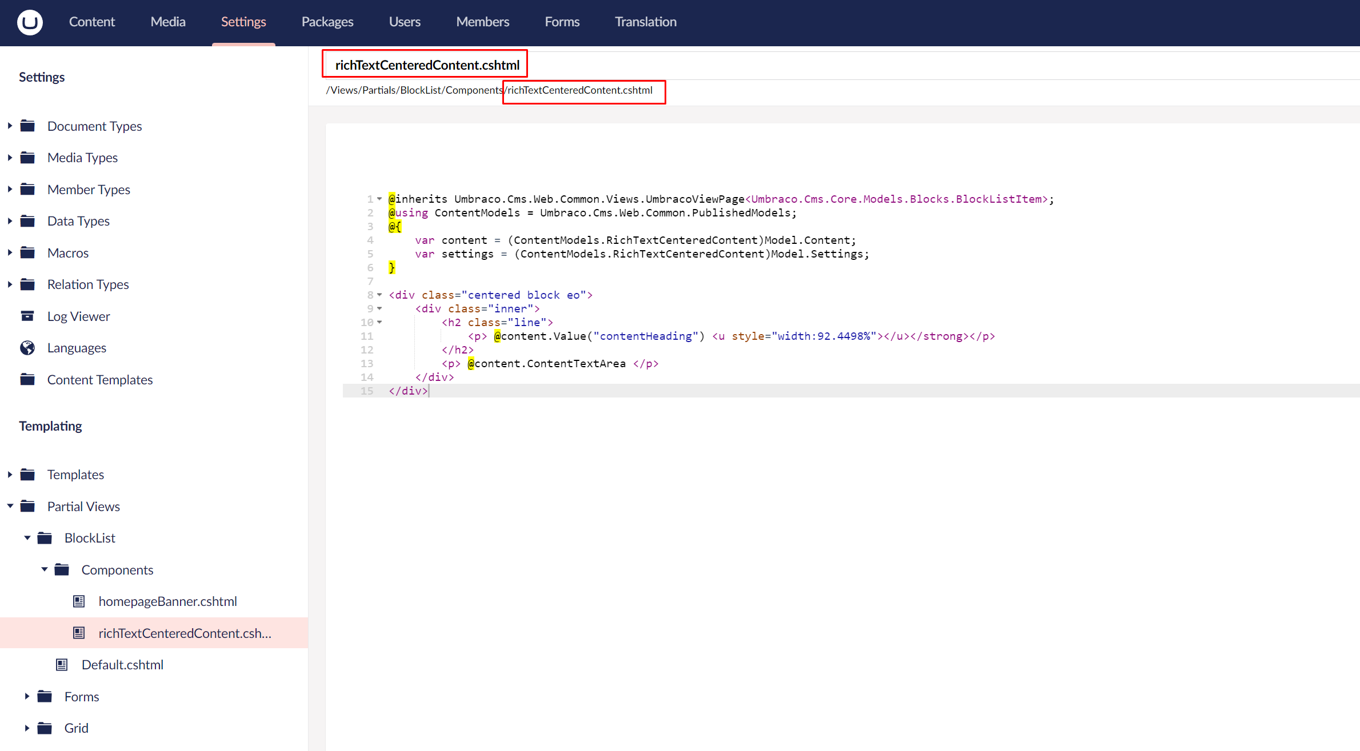Select the Settings section tab

(243, 22)
